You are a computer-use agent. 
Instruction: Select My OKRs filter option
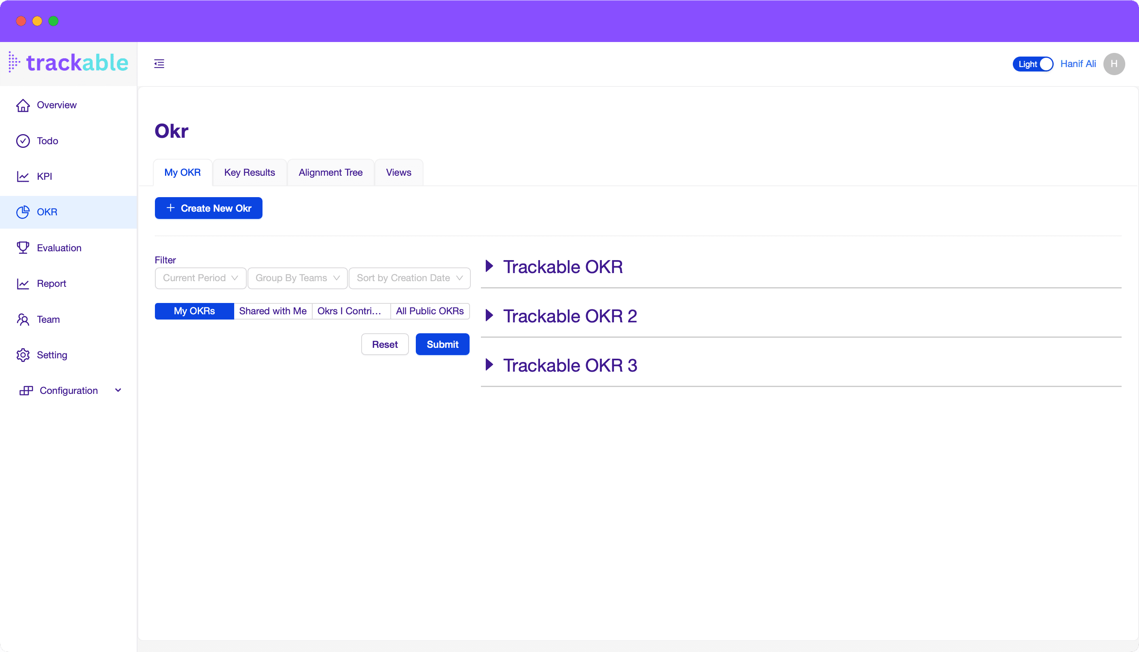[194, 311]
